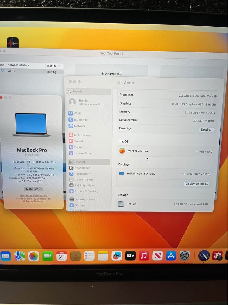Open the Photos app in the Dock

[x=34, y=256]
